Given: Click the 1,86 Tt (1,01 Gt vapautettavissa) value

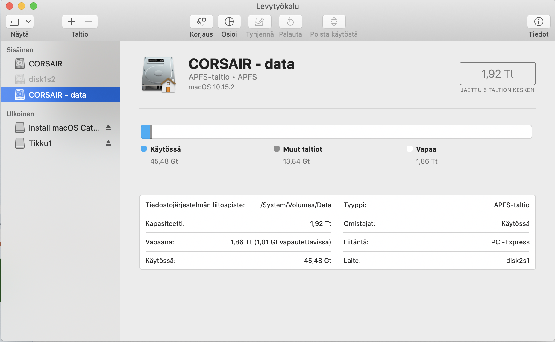Looking at the screenshot, I should click(281, 242).
